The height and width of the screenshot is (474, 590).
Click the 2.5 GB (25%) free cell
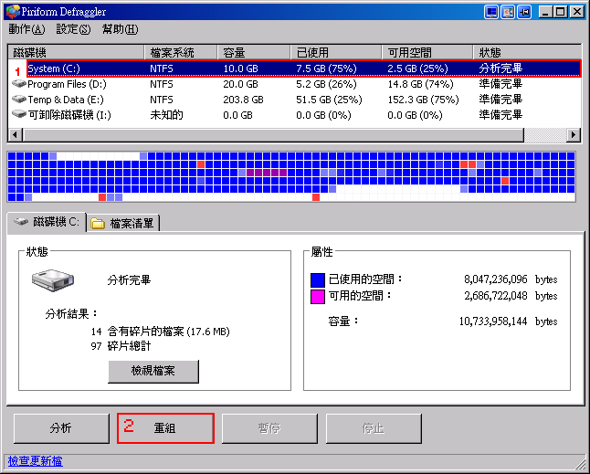click(x=417, y=68)
